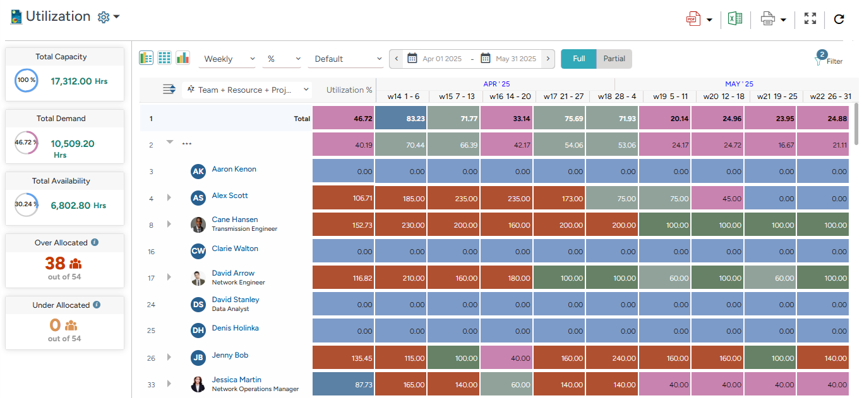The width and height of the screenshot is (862, 398).
Task: Open the Team + Resource + Project grouping dropdown
Action: 246,90
